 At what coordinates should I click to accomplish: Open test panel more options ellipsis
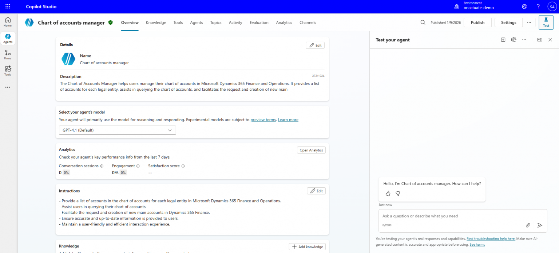(x=524, y=40)
